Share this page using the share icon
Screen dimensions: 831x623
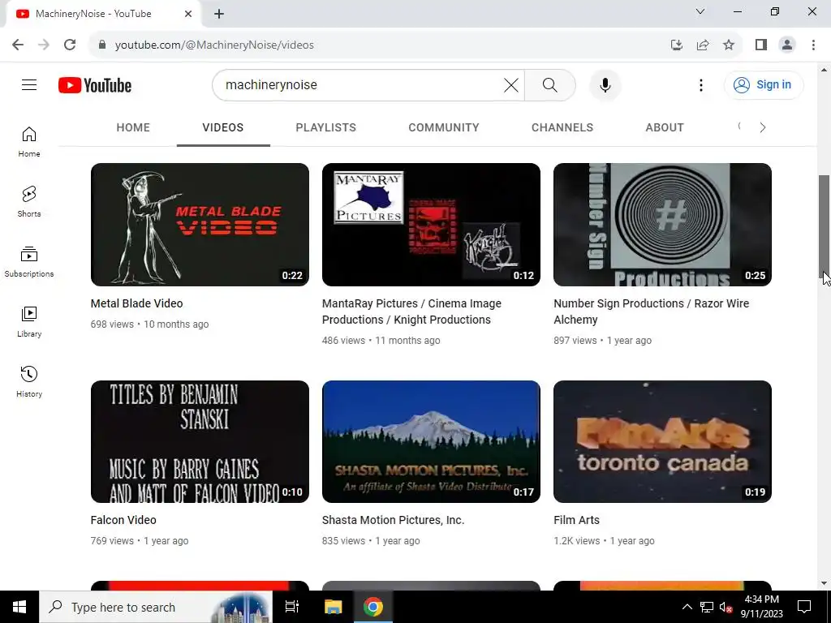703,45
